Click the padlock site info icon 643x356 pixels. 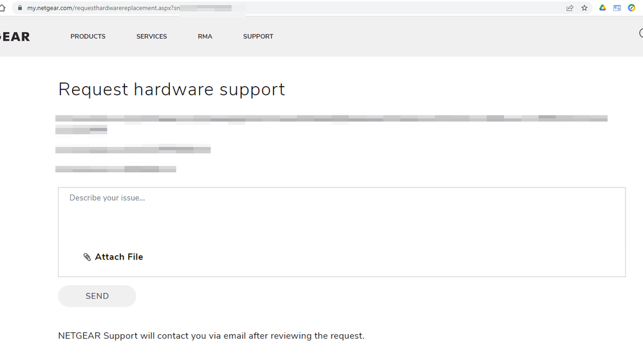(19, 8)
